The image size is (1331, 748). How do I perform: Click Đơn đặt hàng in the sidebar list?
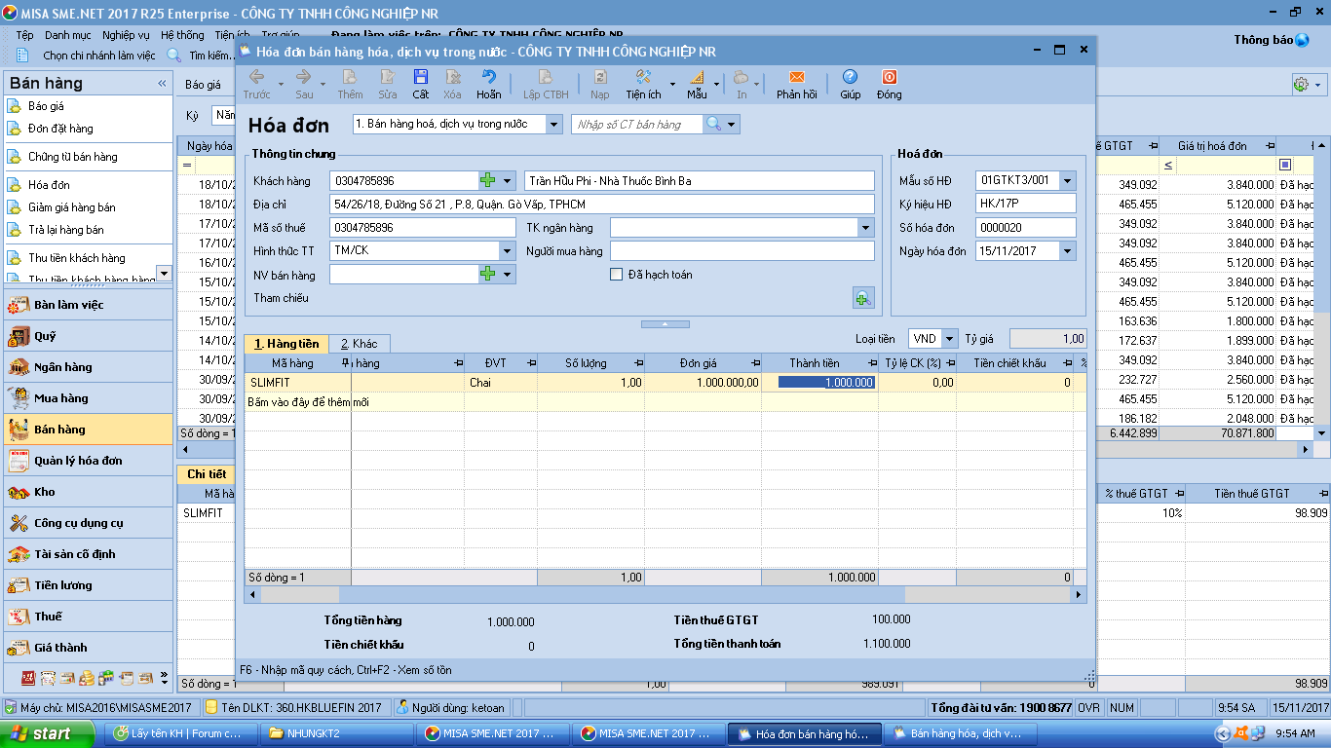pos(60,129)
